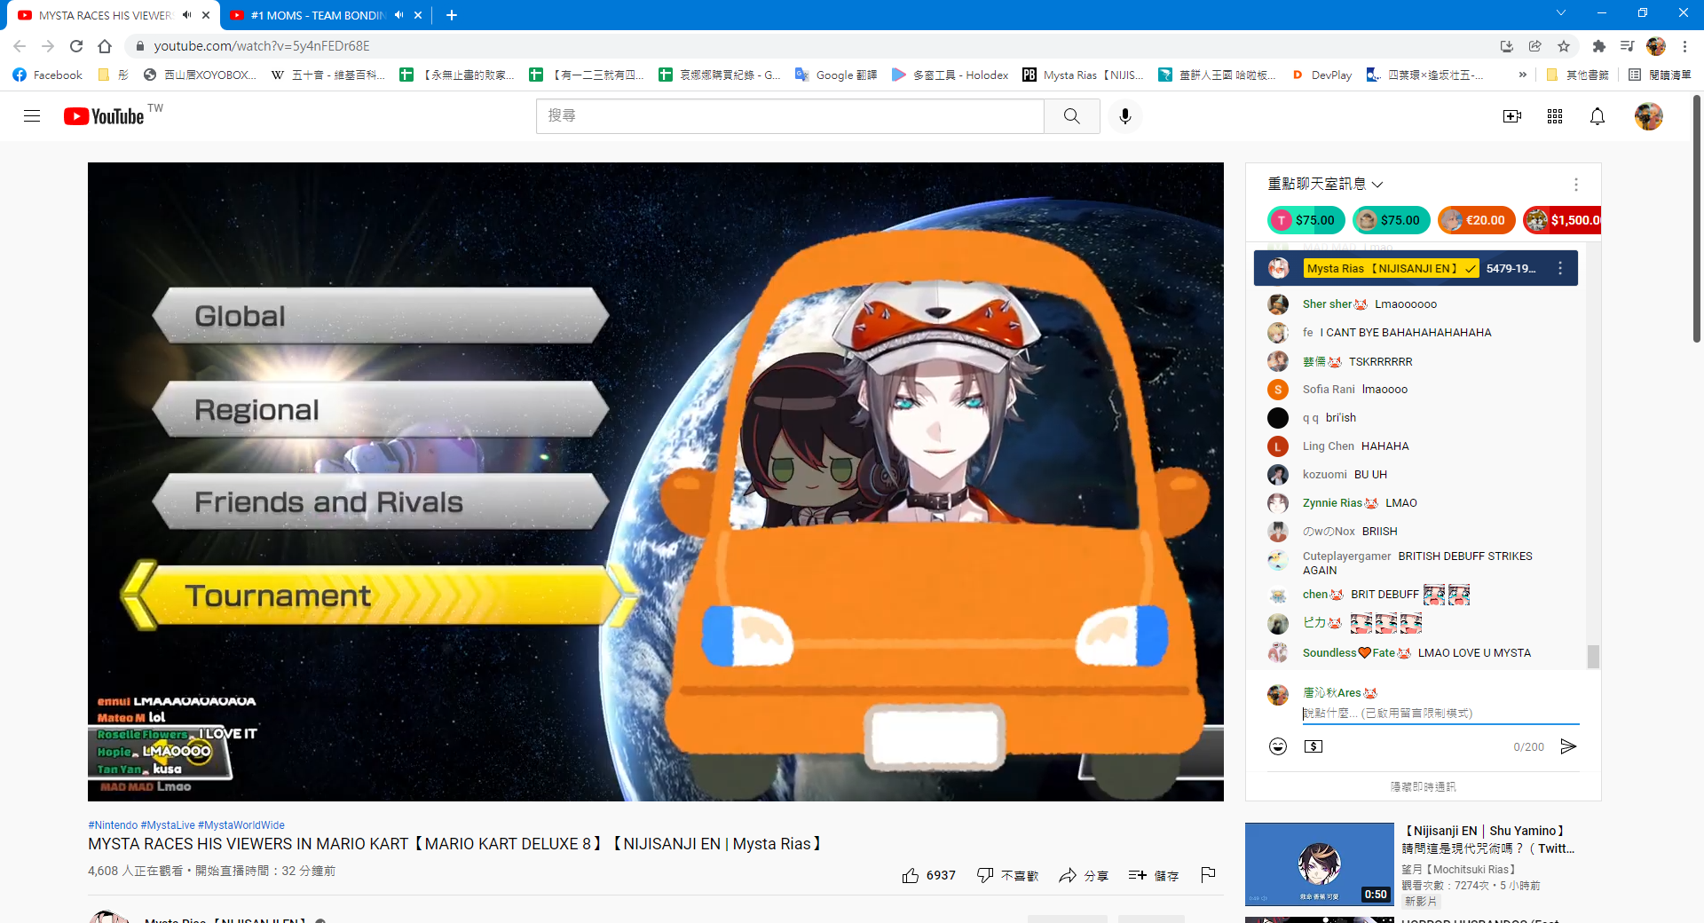The image size is (1704, 923).
Task: Open options for pinned Mysta Rias message
Action: [x=1560, y=268]
